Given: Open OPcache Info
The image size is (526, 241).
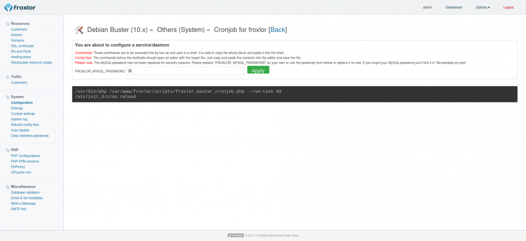Looking at the screenshot, I should click(x=21, y=172).
